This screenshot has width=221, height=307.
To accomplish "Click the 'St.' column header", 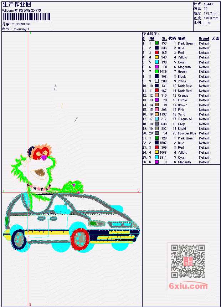I will [164, 39].
